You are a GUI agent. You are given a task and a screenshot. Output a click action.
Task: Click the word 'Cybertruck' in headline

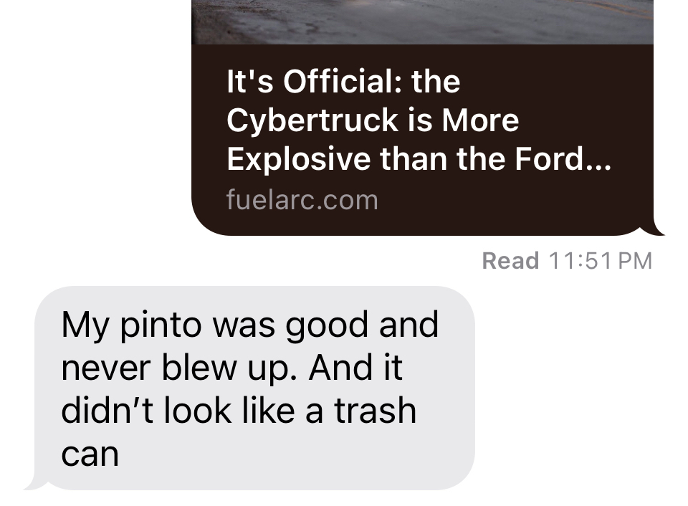(x=312, y=120)
